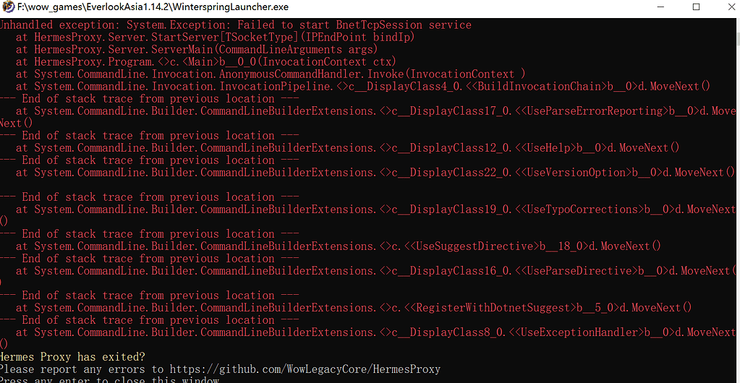Click the UseHelp stack trace line
Viewport: 740px width, 383px height.
[x=347, y=148]
